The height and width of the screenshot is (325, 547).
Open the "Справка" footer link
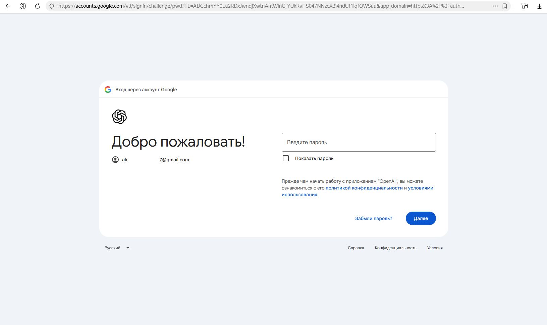356,248
